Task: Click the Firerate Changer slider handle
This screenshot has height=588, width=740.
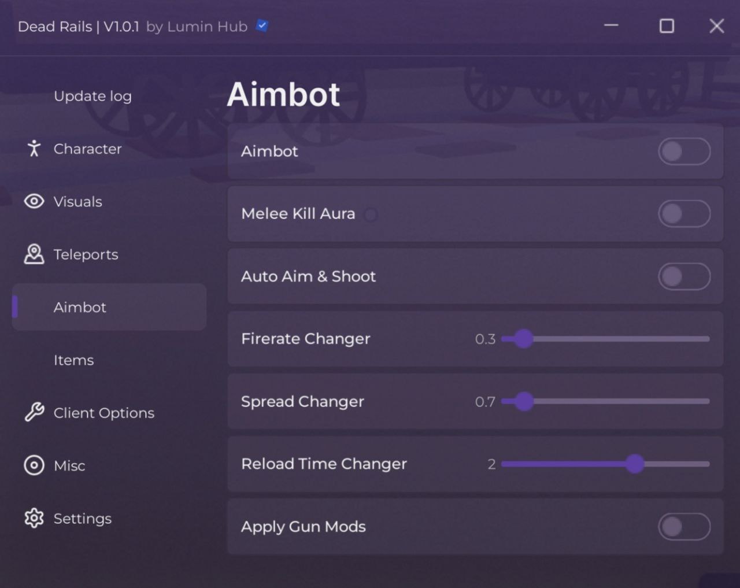Action: tap(524, 339)
